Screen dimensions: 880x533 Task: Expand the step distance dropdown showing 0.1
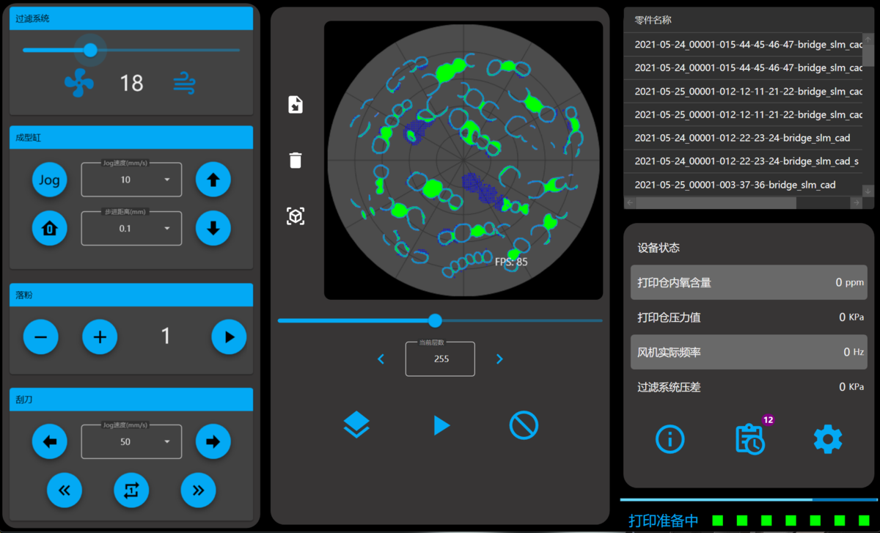coord(131,229)
